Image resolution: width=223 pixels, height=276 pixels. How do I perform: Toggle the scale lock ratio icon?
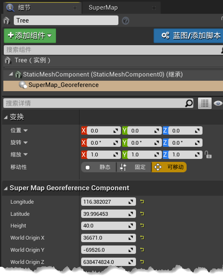(x=208, y=155)
